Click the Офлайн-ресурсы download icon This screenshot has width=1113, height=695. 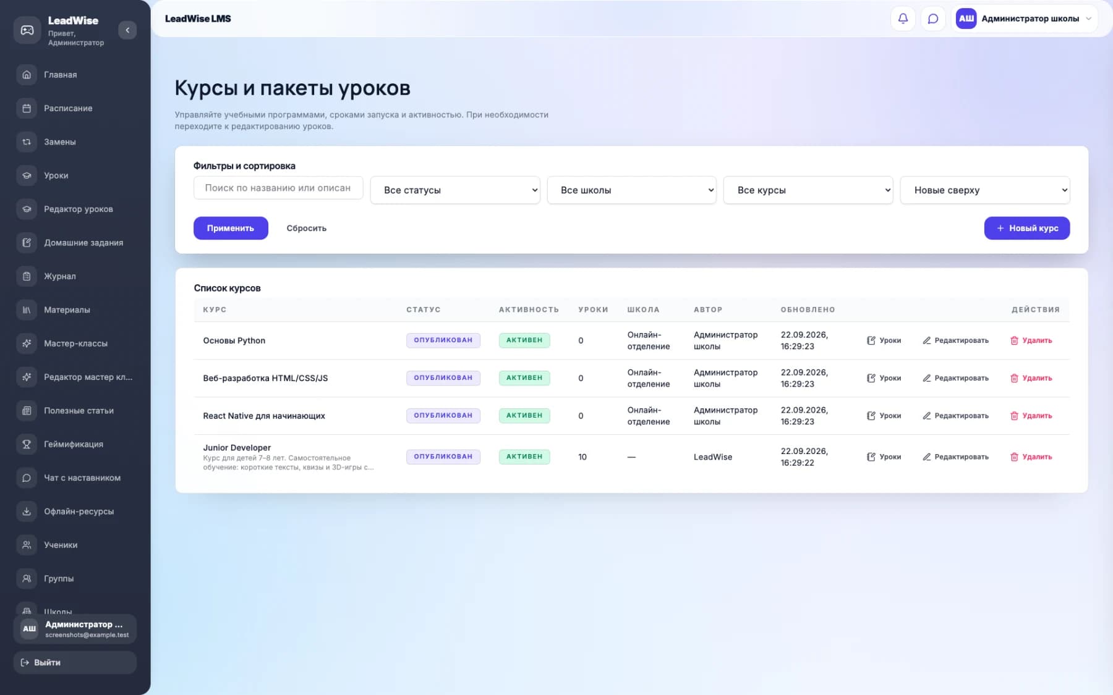pos(27,512)
